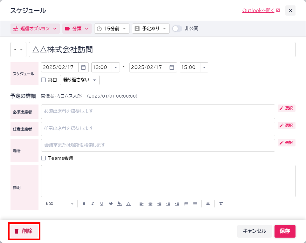Open the end date calendar picker
Screen dimensions: 306x243
(x=172, y=67)
